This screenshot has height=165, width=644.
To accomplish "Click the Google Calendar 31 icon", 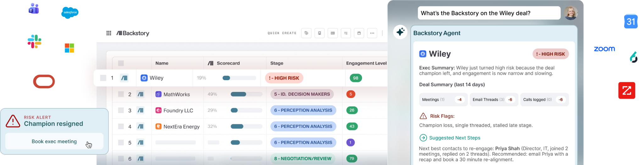I will [631, 21].
